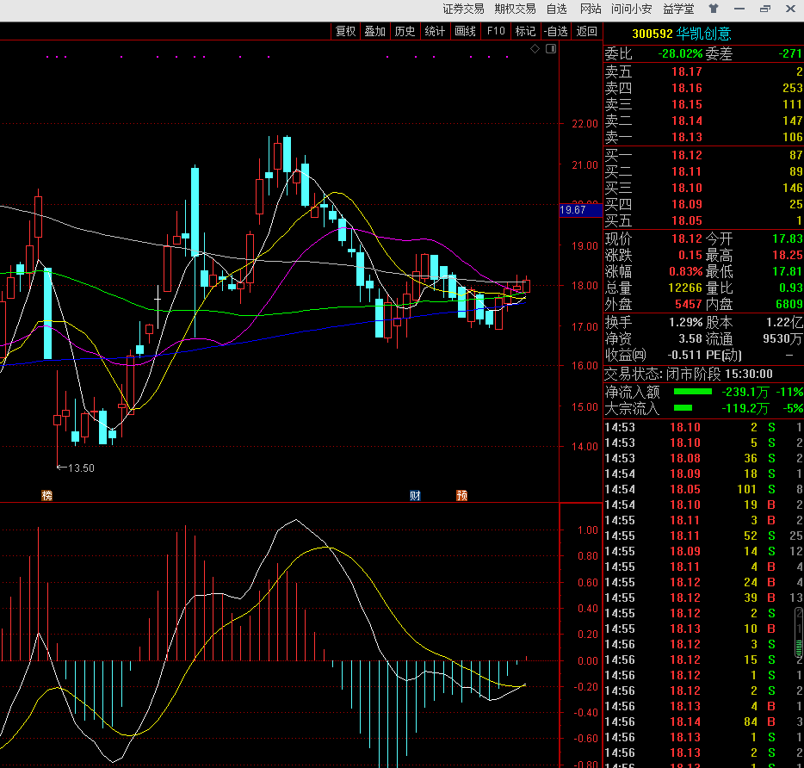
Task: Open the 网站 menu
Action: click(x=591, y=9)
